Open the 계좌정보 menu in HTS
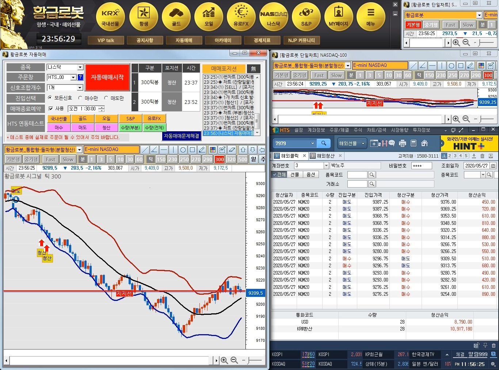Screen dimensions: 499x370 point(316,130)
